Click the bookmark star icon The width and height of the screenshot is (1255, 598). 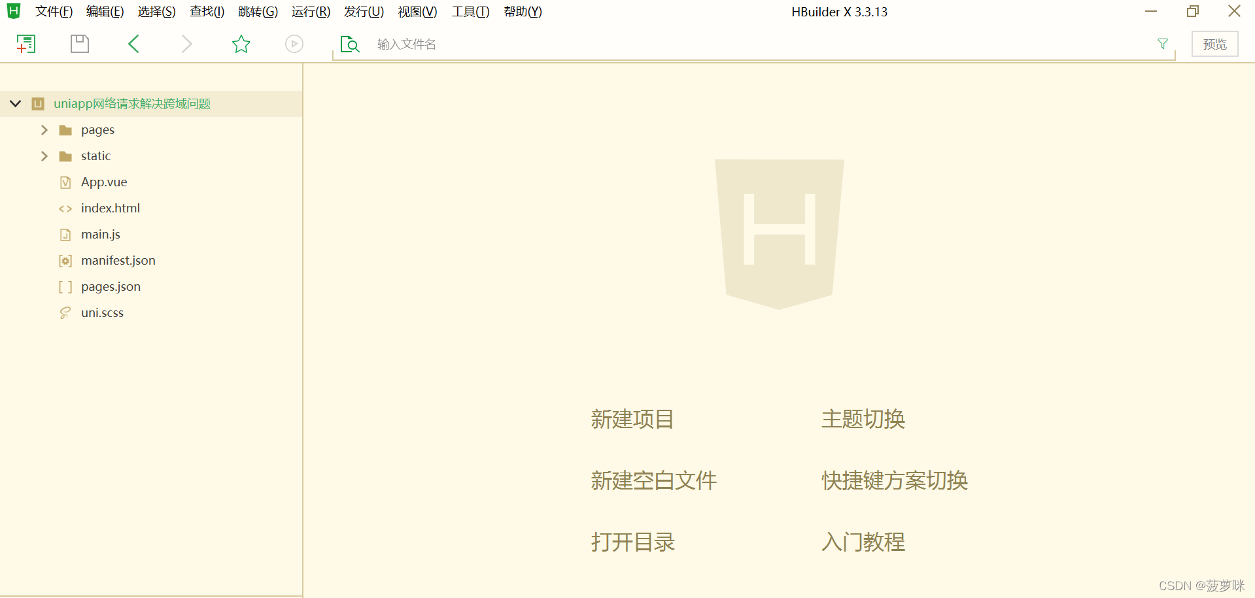point(241,44)
